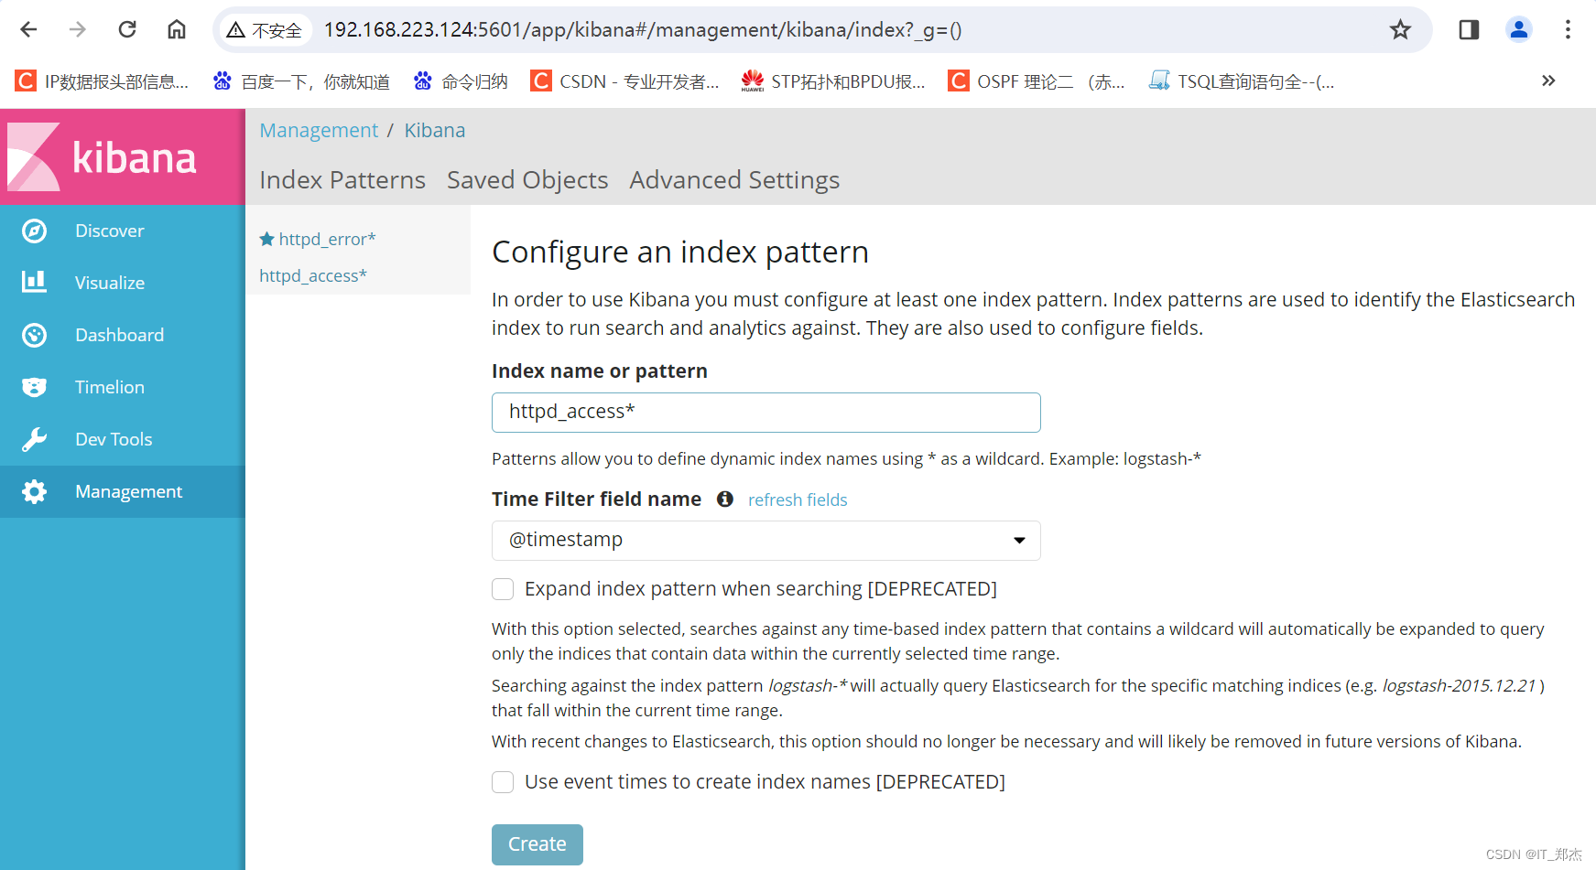Open the IP数据报头部信息 bookmark
Image resolution: width=1596 pixels, height=870 pixels.
pos(102,81)
